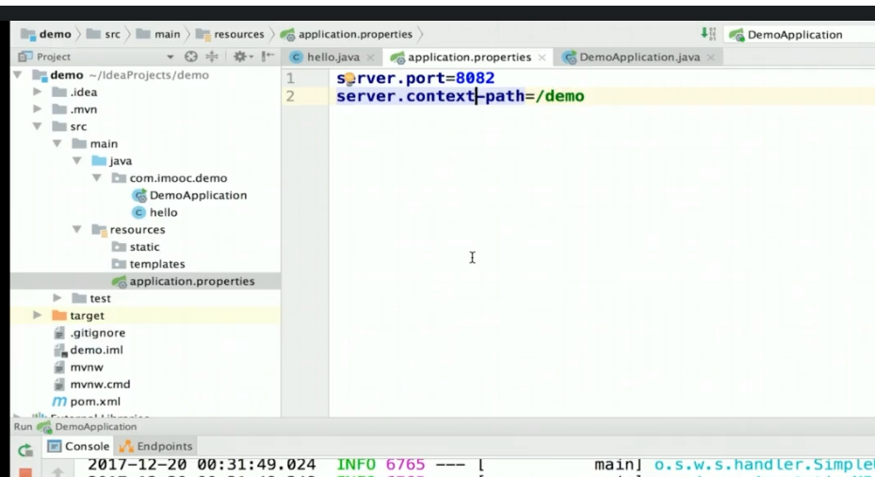Expand the target folder
875x477 pixels.
pyautogui.click(x=37, y=316)
